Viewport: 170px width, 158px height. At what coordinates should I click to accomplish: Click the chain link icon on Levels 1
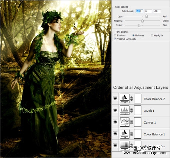point(131,110)
